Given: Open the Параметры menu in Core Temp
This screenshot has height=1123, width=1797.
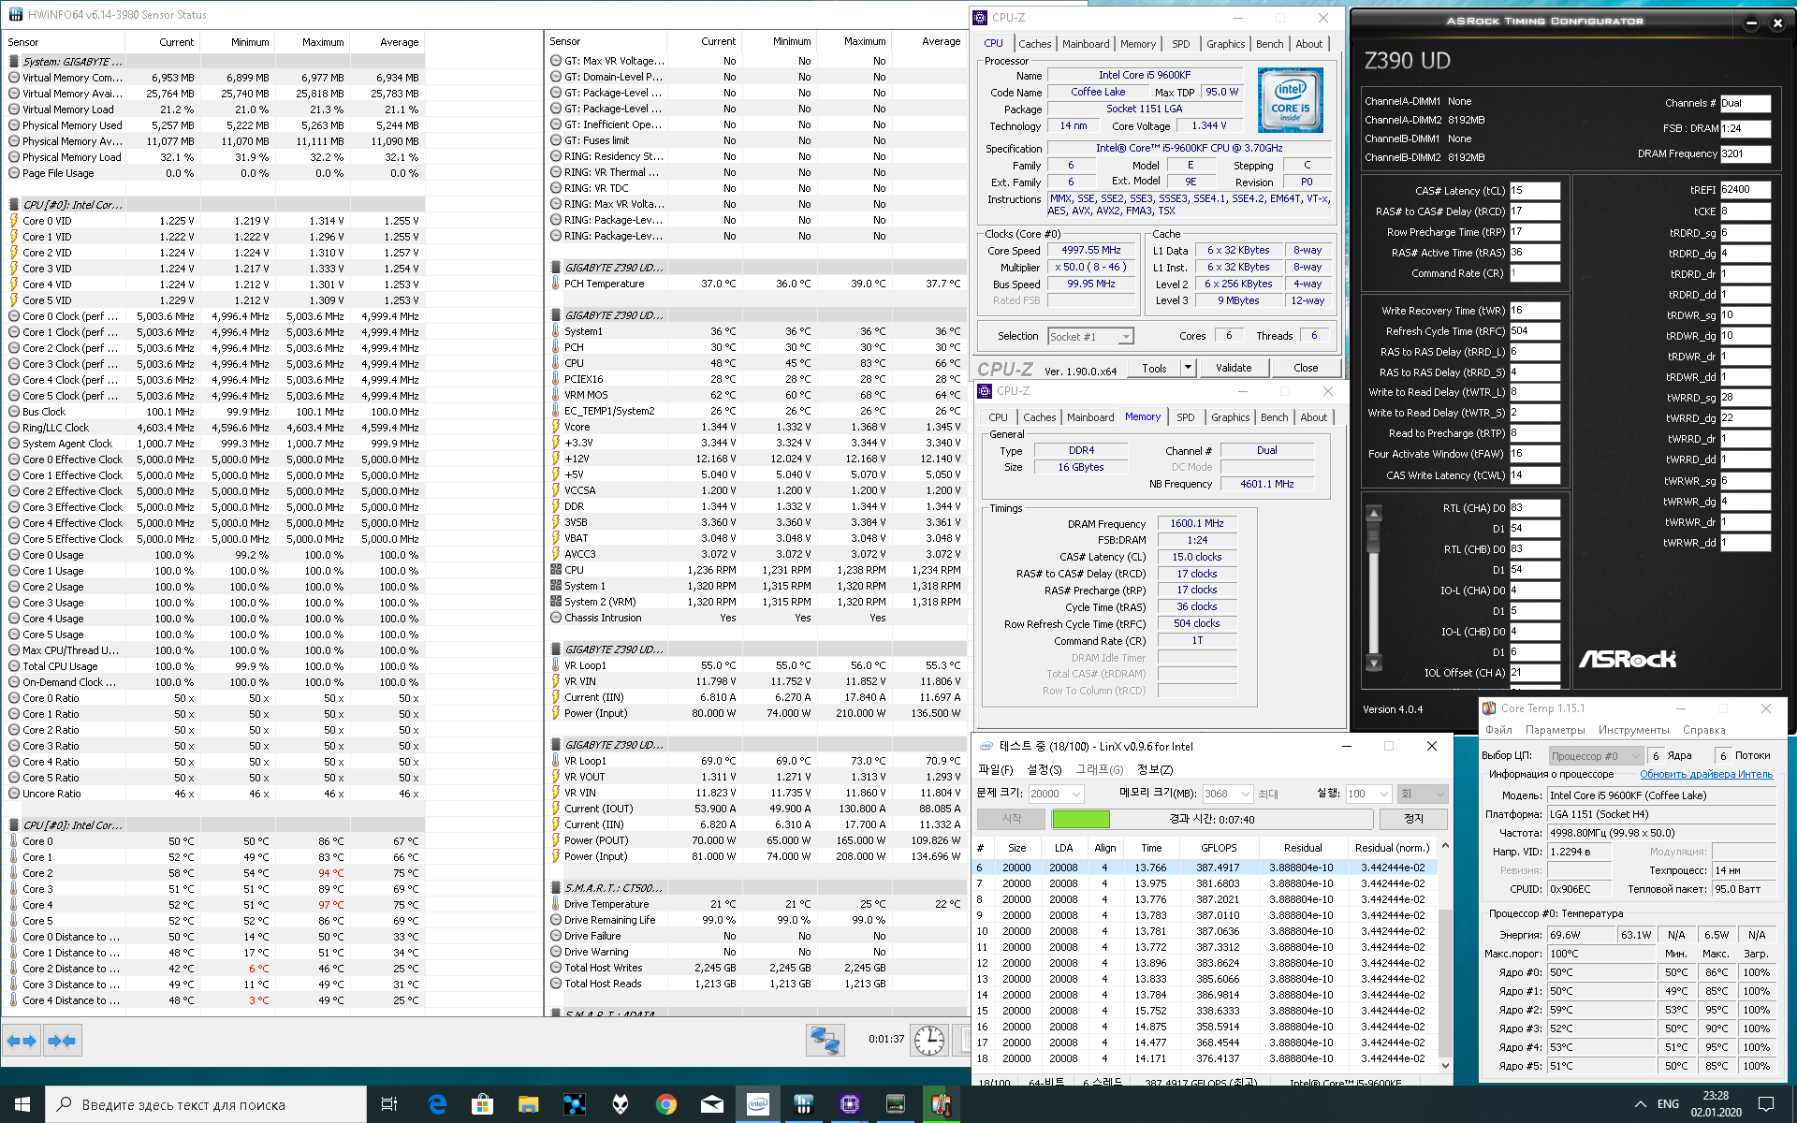Looking at the screenshot, I should (x=1555, y=730).
